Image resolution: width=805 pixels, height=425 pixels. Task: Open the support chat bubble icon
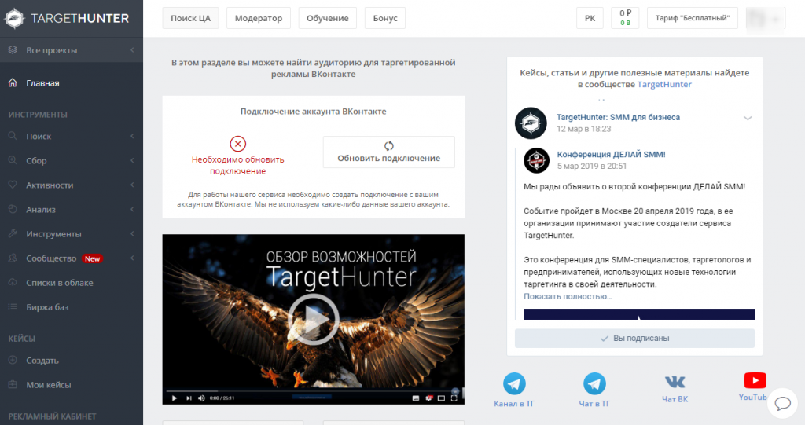(782, 404)
